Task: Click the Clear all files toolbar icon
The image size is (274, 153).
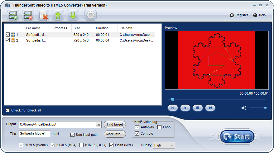Action: click(43, 15)
